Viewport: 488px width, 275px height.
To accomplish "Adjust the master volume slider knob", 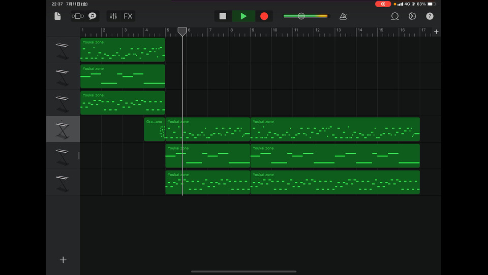I will pyautogui.click(x=301, y=16).
